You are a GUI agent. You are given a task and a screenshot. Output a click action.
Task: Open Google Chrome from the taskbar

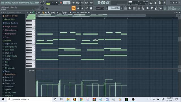point(81,99)
